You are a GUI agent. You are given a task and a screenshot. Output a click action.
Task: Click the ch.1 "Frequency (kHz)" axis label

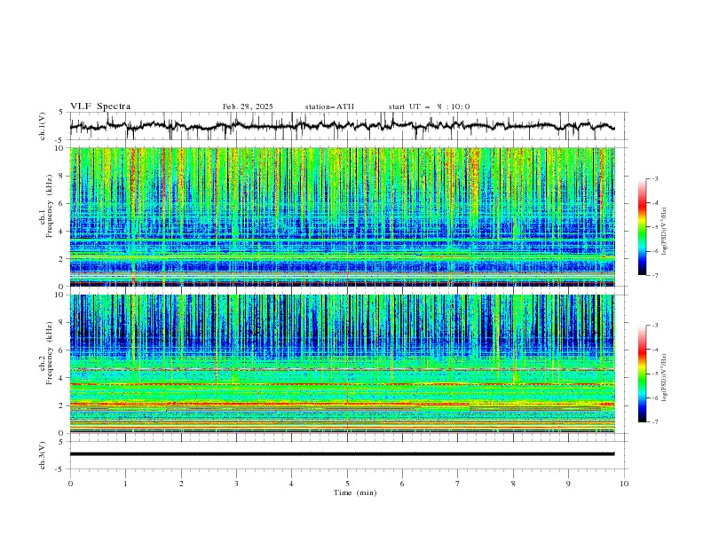[x=50, y=206]
